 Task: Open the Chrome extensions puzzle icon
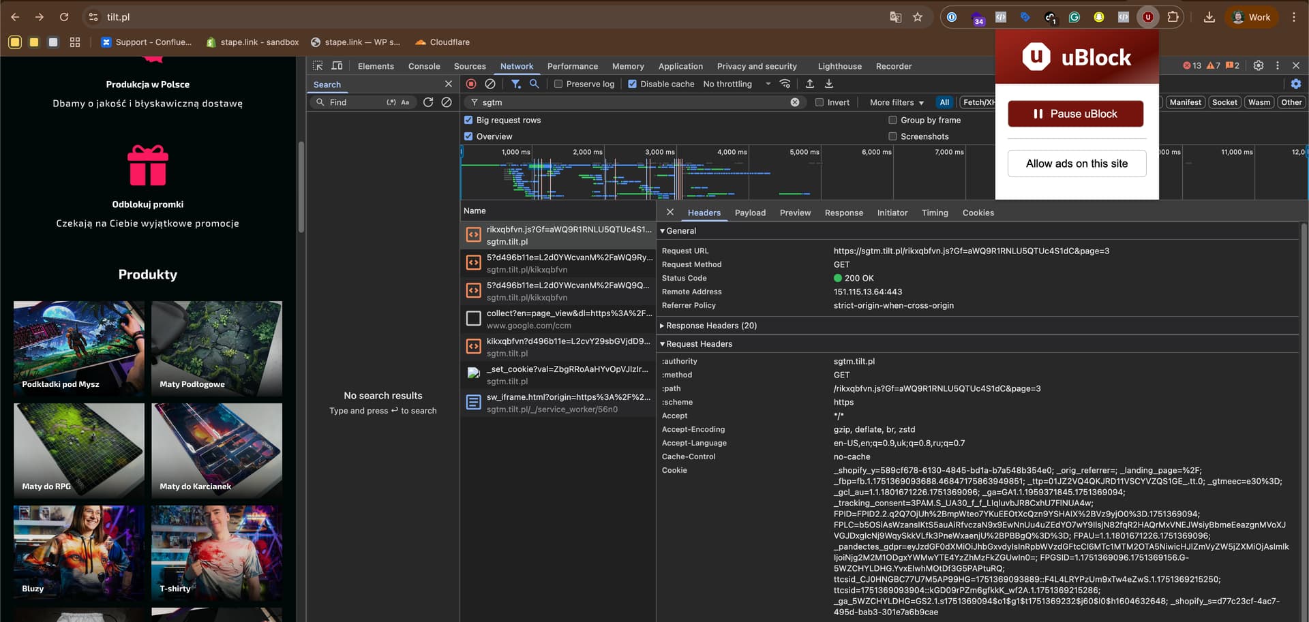click(x=1173, y=17)
